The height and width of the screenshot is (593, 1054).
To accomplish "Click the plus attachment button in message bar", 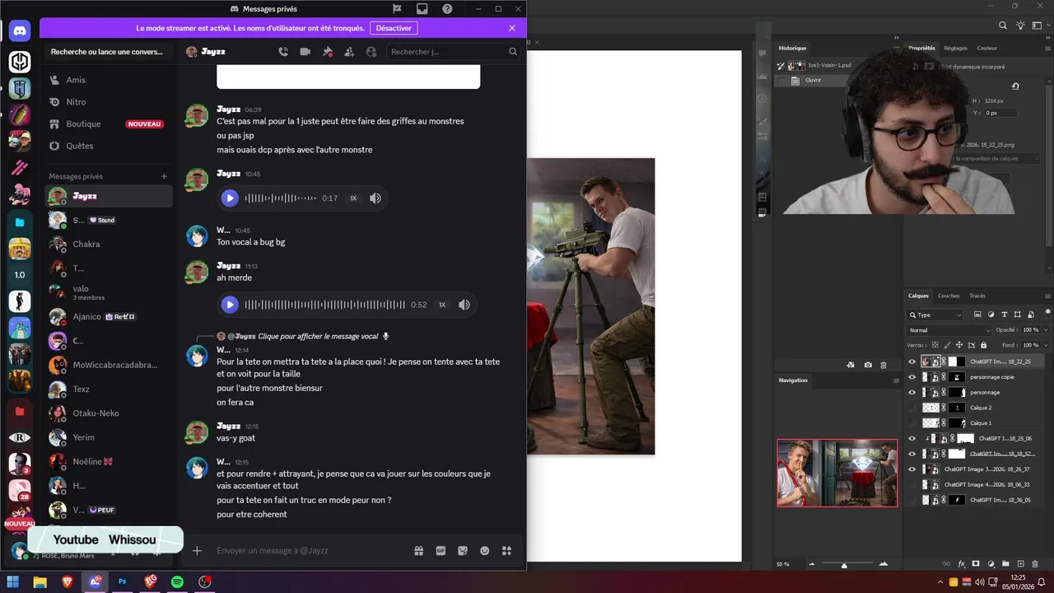I will point(197,550).
